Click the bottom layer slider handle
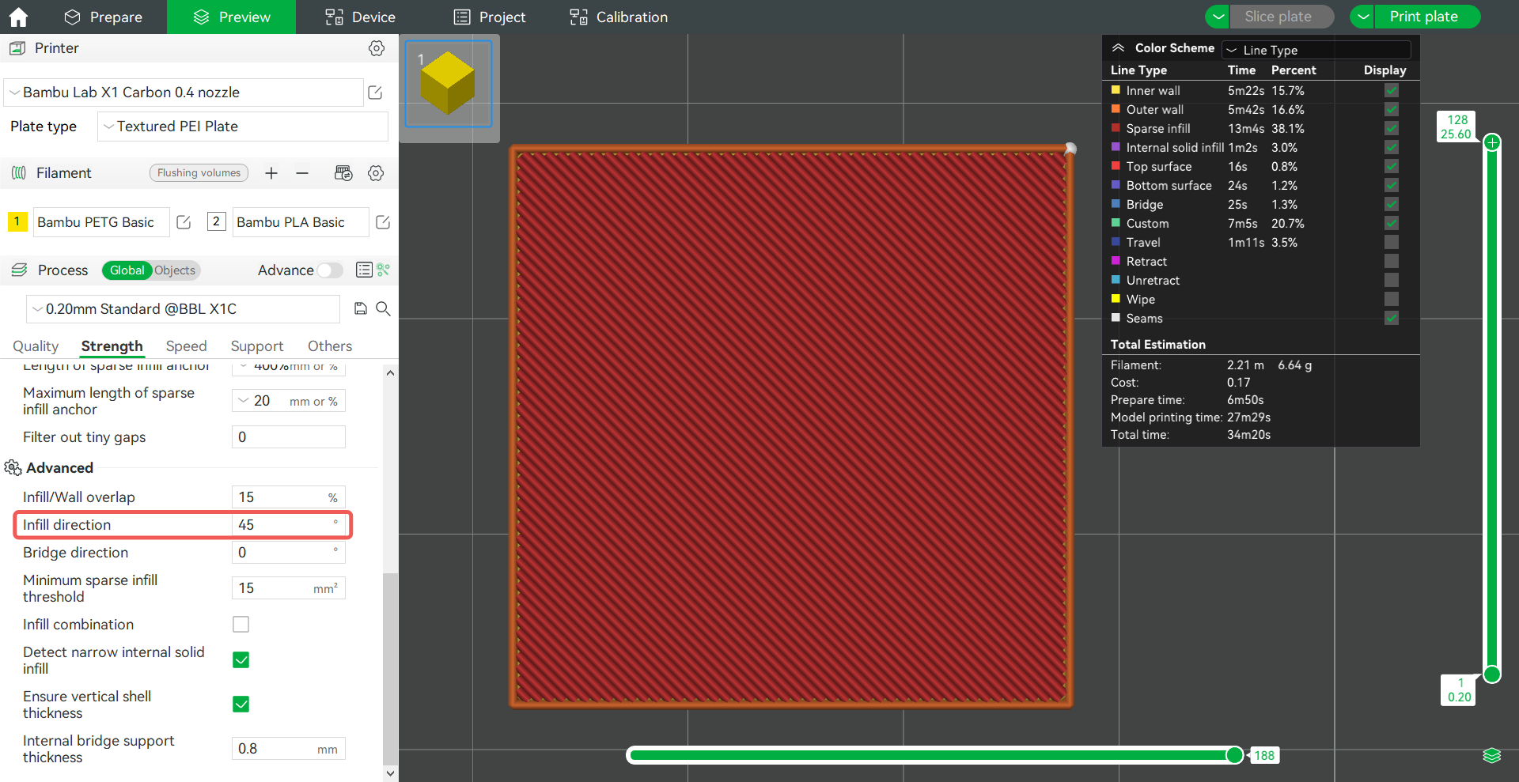 tap(1492, 674)
